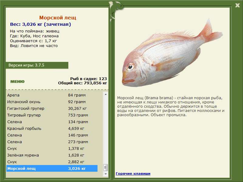Choose Гигантский групер 30,267 кг entry
243x182 pixels.
(x=52, y=109)
